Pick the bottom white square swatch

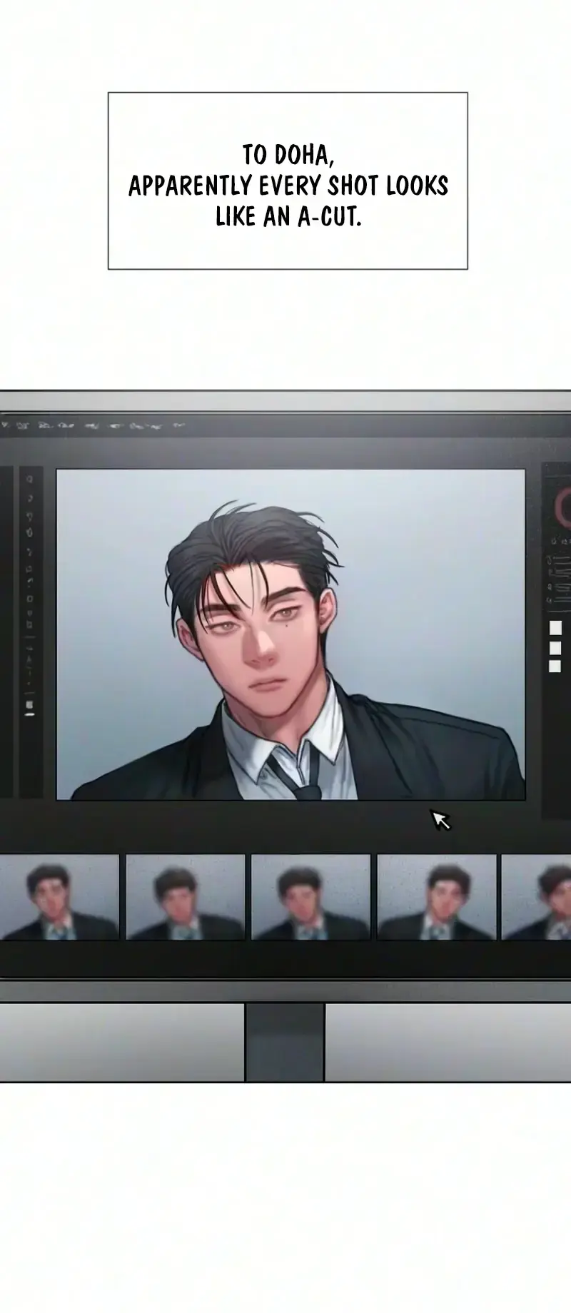point(555,666)
